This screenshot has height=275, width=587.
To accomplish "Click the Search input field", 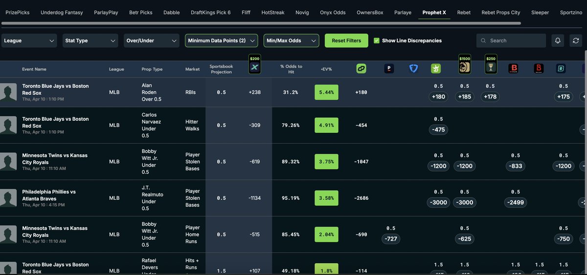I will (x=511, y=41).
